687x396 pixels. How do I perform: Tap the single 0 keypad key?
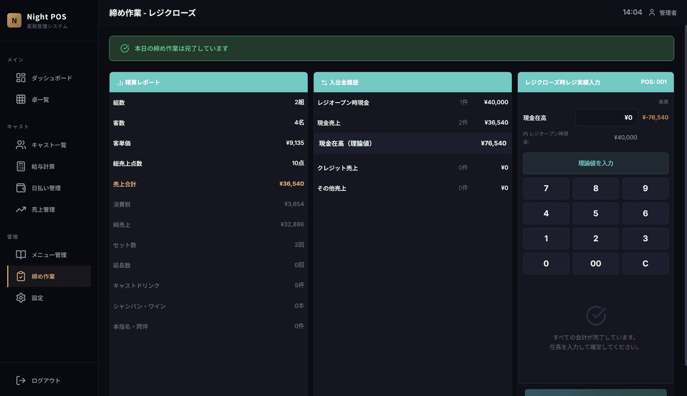pyautogui.click(x=546, y=264)
